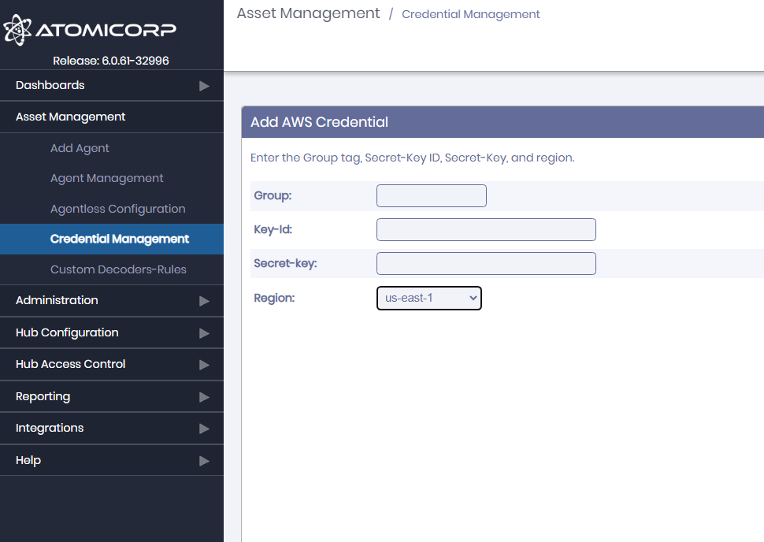This screenshot has height=542, width=764.
Task: Go to Agent Management
Action: tap(106, 178)
